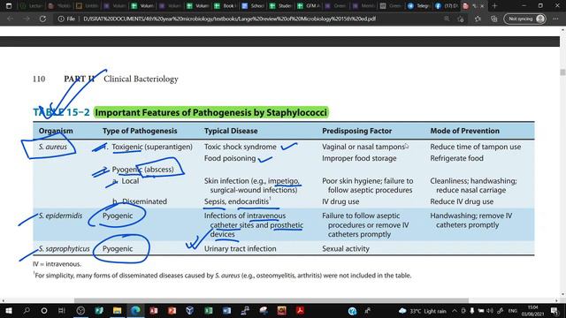Click the 'Mode of Prevention' column header
566x318 pixels.
pyautogui.click(x=465, y=131)
